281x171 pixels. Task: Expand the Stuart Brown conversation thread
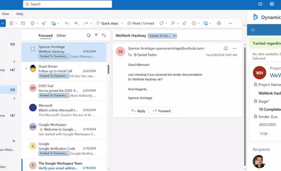pyautogui.click(x=26, y=68)
